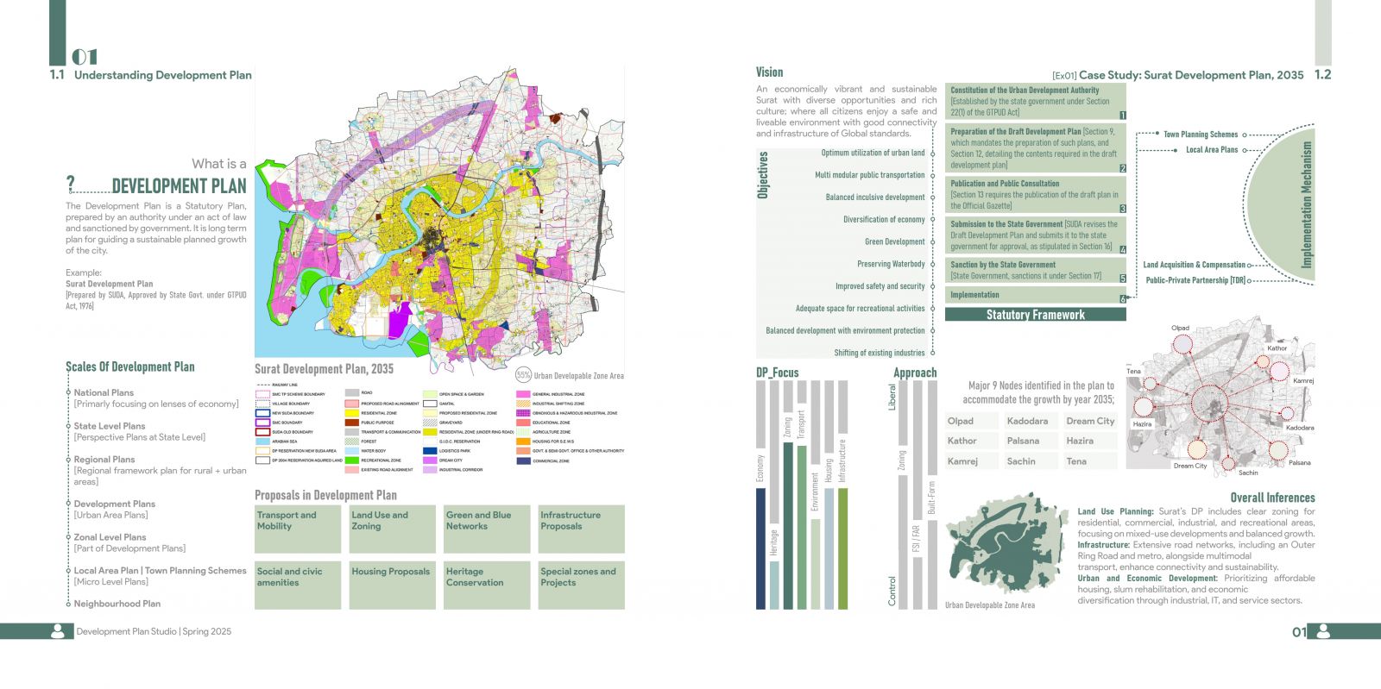Click the Olpad node circle on the map
Image resolution: width=1381 pixels, height=689 pixels.
point(1182,343)
